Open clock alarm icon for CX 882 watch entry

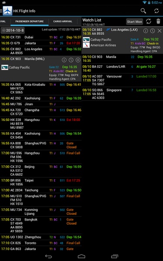pos(153,31)
